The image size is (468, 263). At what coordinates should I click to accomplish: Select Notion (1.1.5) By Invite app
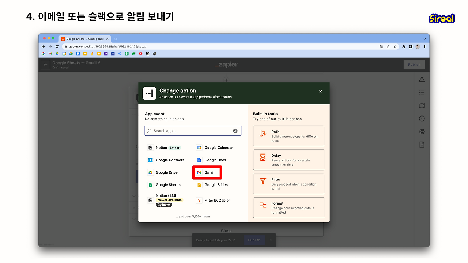coord(165,200)
